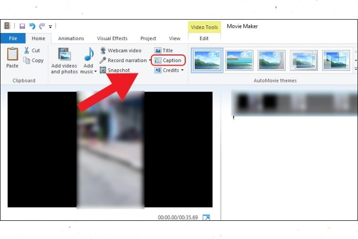Click the video clip on the storyboard
Screen dimensions: 358x239
pyautogui.click(x=295, y=102)
